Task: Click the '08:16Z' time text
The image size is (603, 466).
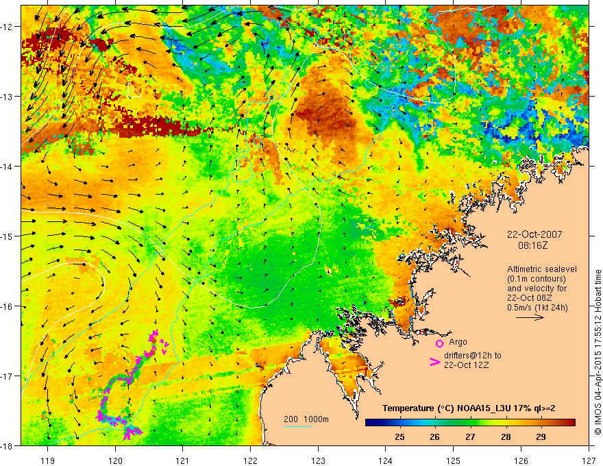Action: [x=532, y=245]
